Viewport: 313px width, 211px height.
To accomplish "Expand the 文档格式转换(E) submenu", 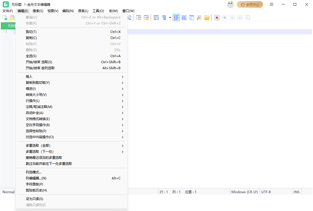I will coord(71,119).
